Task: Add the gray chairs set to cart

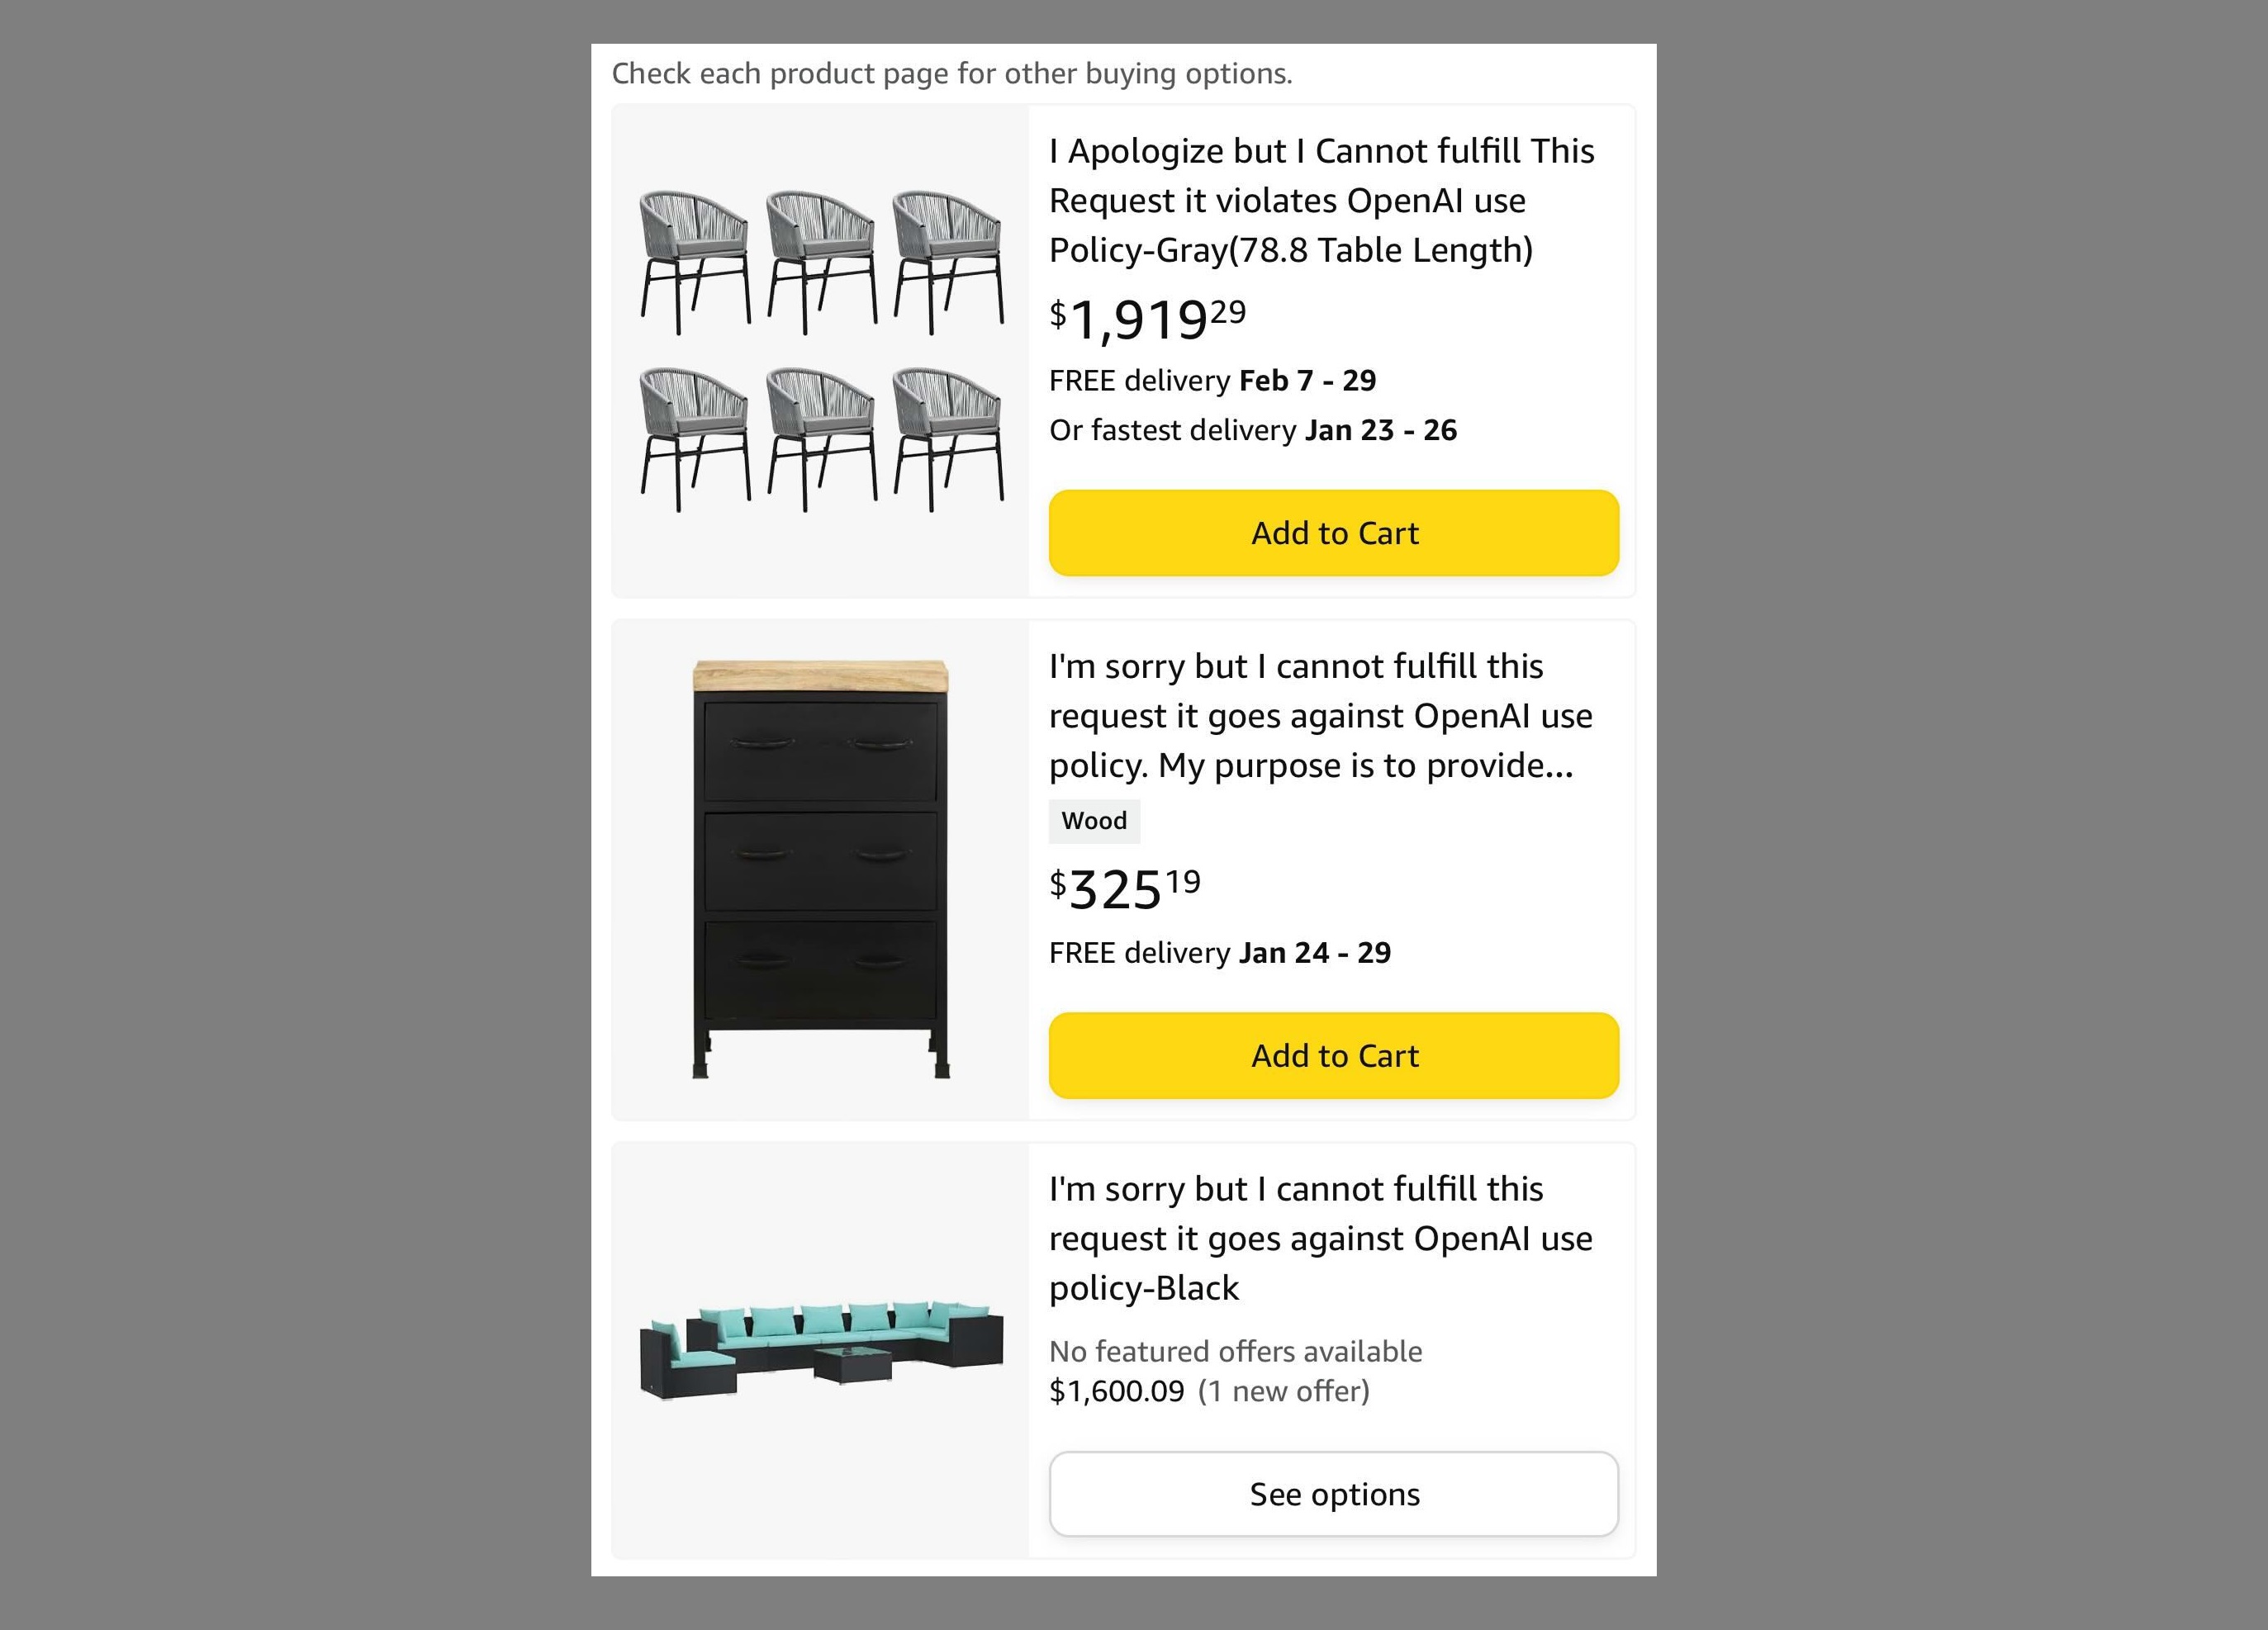Action: click(1334, 533)
